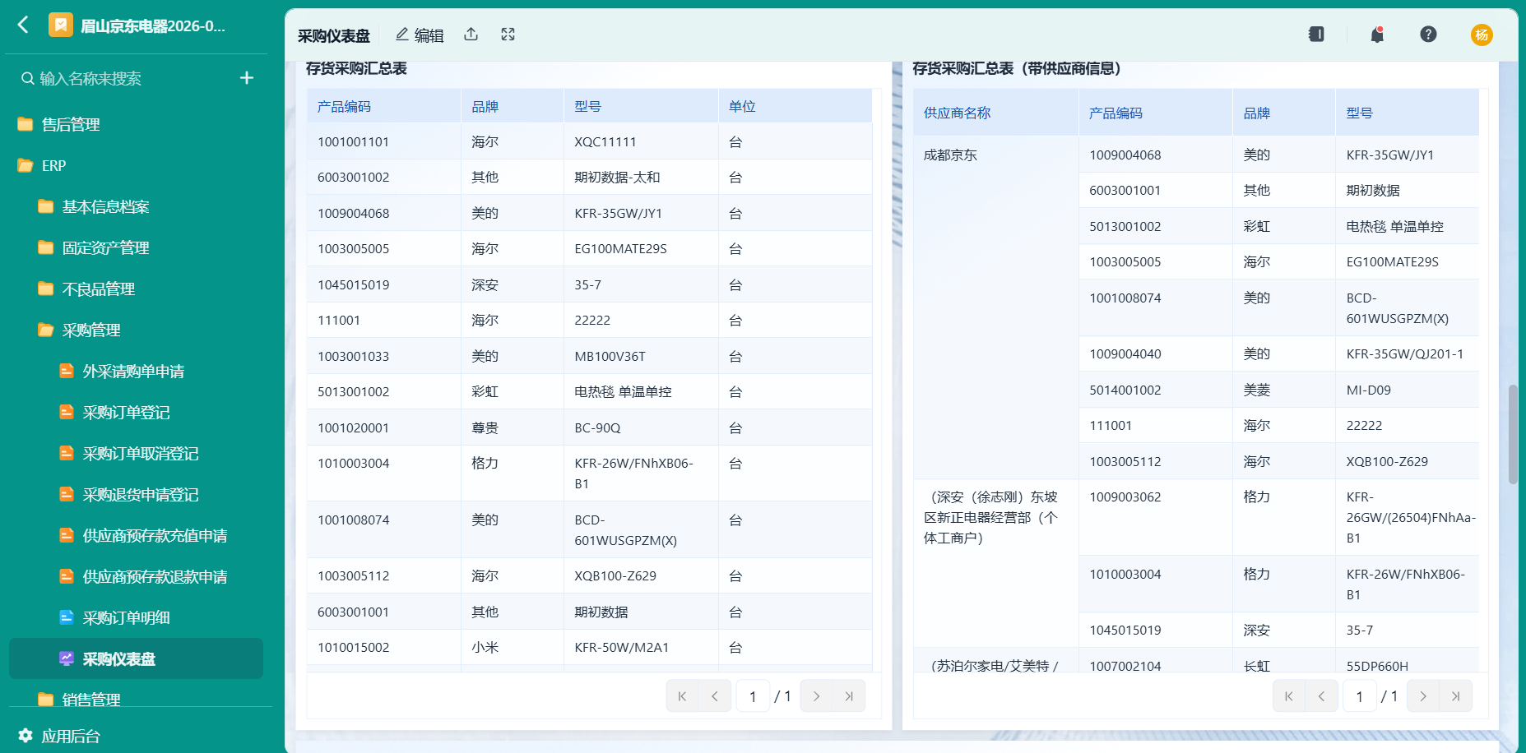Click the plus icon to add item
The width and height of the screenshot is (1526, 753).
point(247,78)
